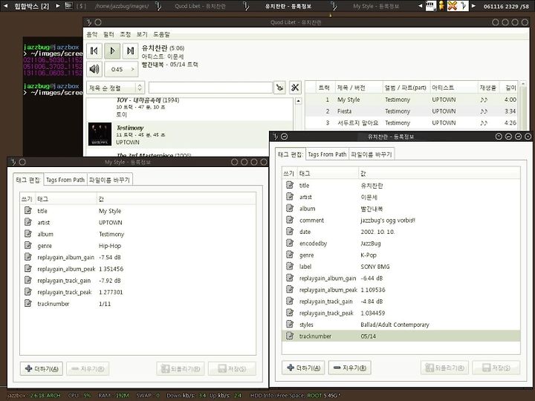Click 지우기(R) button in 유치찬란 window
This screenshot has width=535, height=401.
(x=350, y=368)
